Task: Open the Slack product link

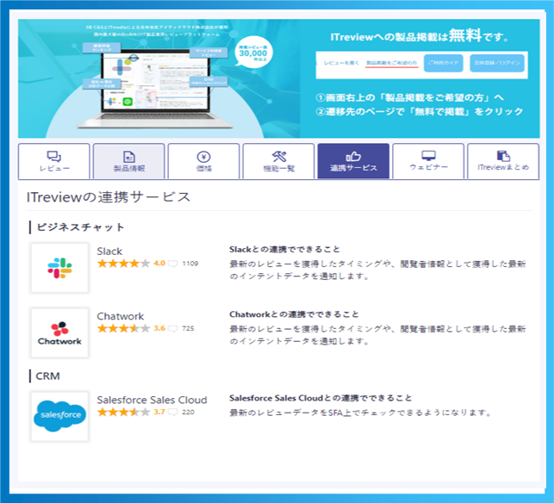Action: click(109, 251)
